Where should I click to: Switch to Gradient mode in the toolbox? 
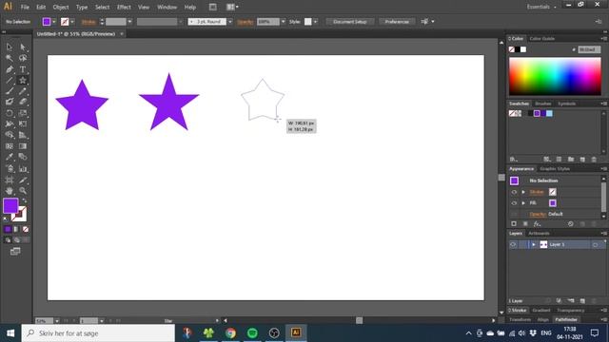pyautogui.click(x=16, y=229)
